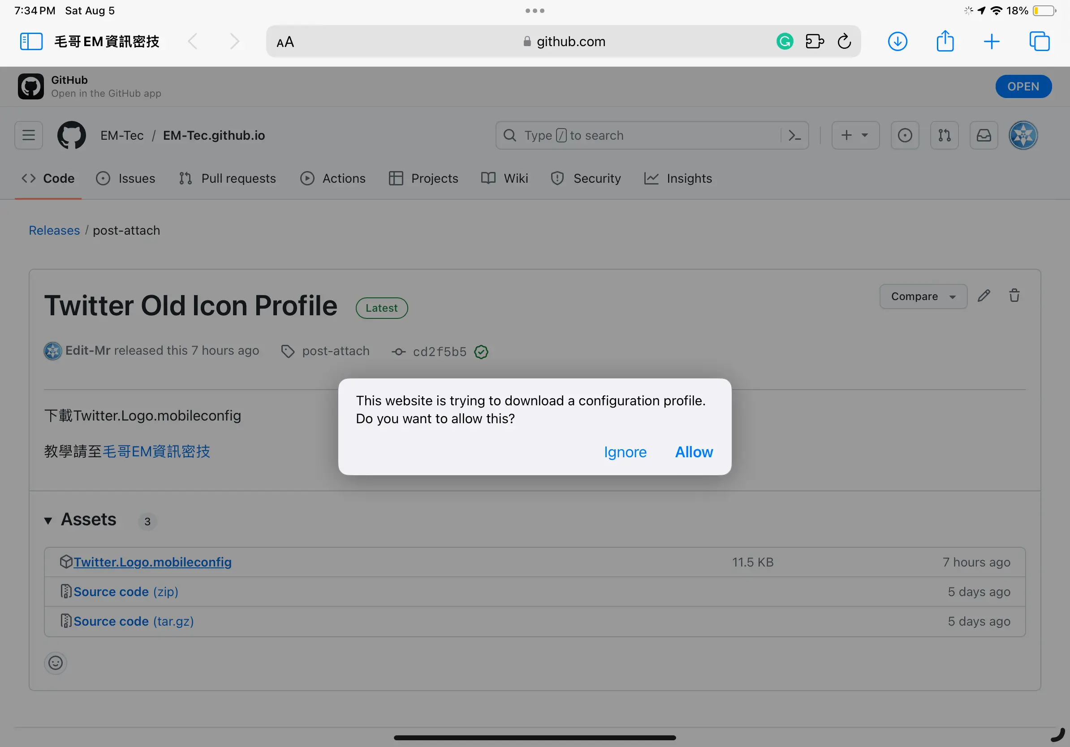Tap the battery indicator in status bar

(x=1044, y=11)
